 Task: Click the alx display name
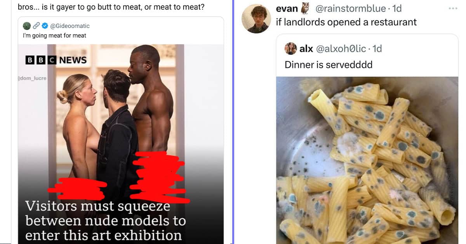coord(306,49)
